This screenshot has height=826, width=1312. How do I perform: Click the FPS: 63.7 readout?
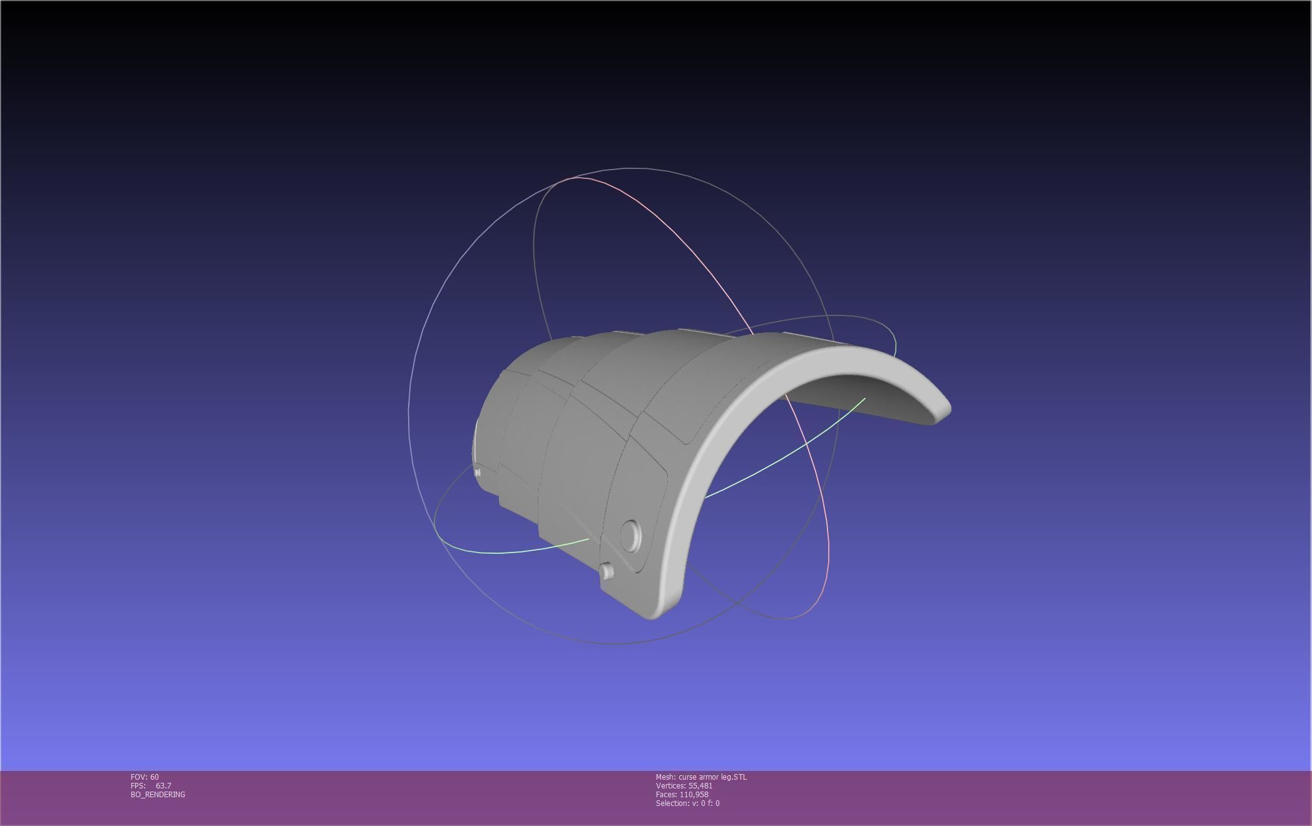pos(151,786)
